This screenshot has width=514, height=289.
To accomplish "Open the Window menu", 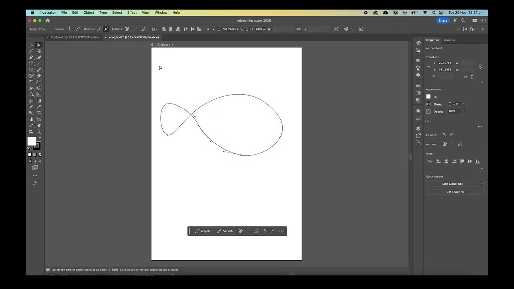I will click(x=161, y=12).
